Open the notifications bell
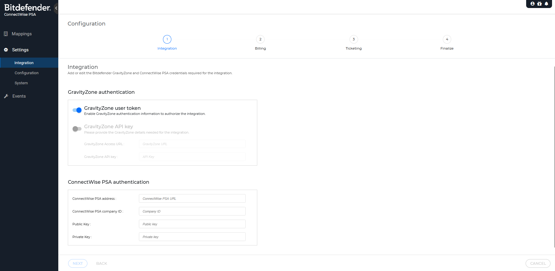 click(546, 4)
